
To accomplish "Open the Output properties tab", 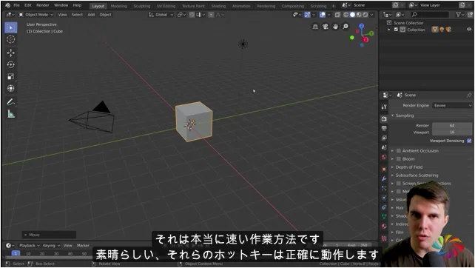I will click(384, 128).
